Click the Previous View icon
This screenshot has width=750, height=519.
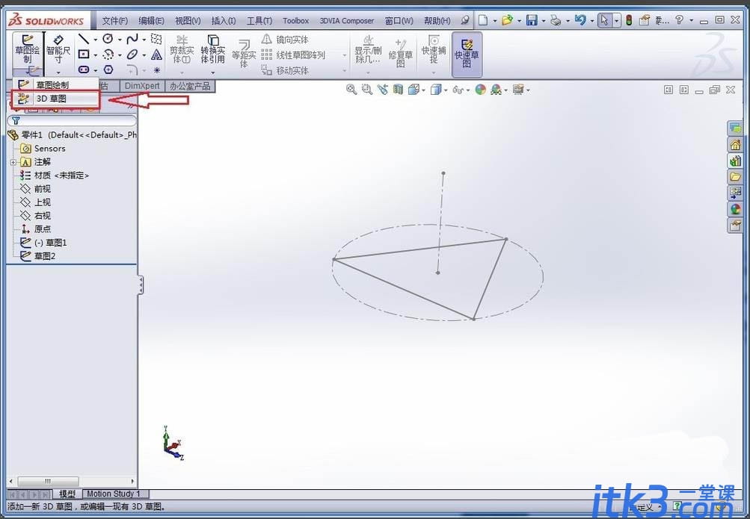382,90
